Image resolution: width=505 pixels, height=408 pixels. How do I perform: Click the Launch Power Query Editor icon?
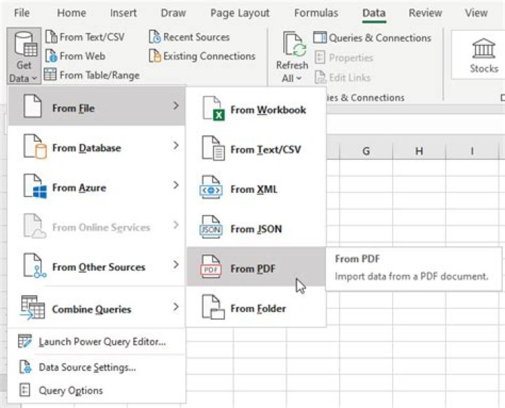tap(25, 341)
